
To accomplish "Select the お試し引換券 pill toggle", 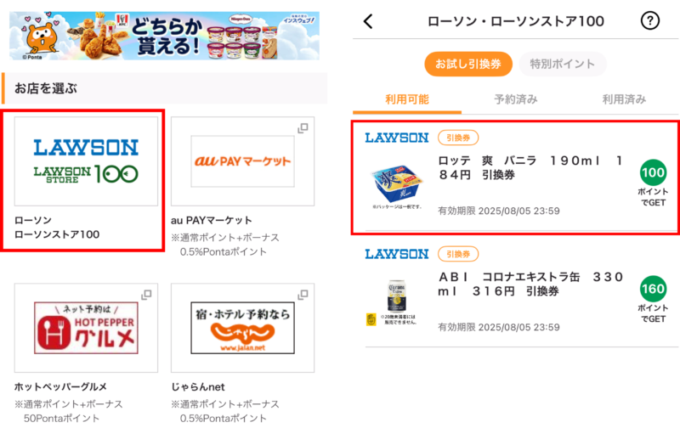I will point(468,65).
